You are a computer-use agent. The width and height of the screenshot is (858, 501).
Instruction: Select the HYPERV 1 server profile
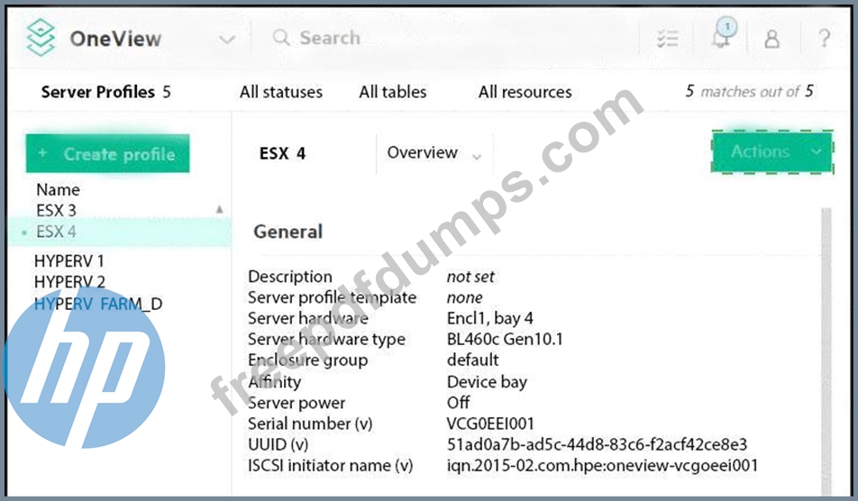[x=68, y=261]
